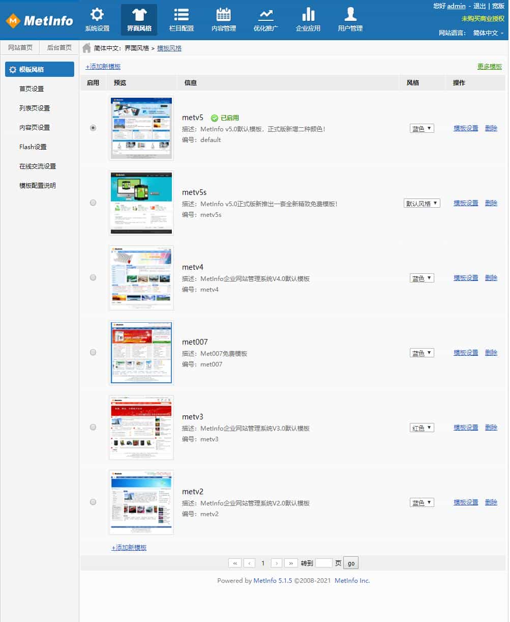
Task: Click the top +添加新模板 link
Action: pyautogui.click(x=103, y=67)
